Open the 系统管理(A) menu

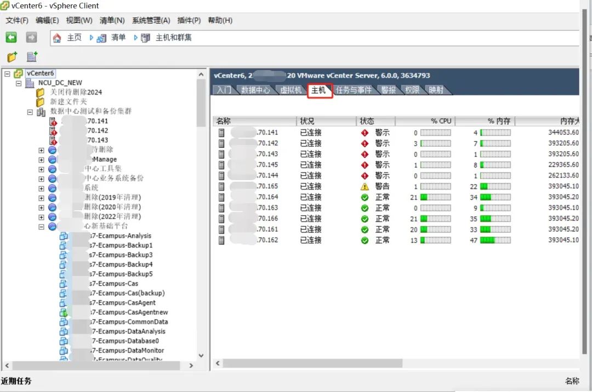point(151,20)
